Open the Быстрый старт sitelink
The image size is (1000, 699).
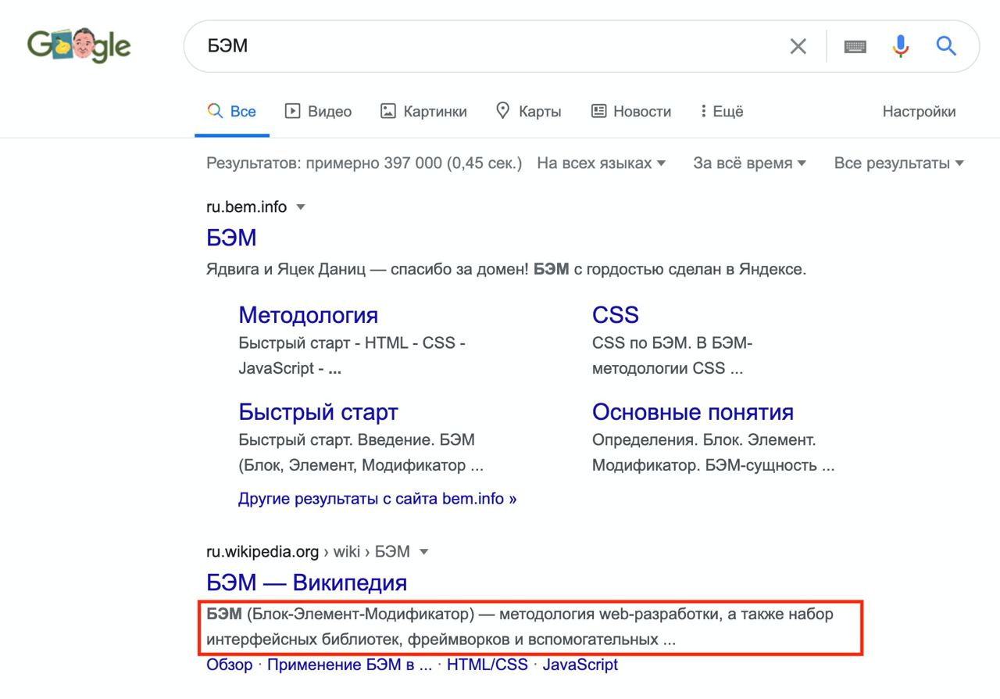pyautogui.click(x=318, y=412)
